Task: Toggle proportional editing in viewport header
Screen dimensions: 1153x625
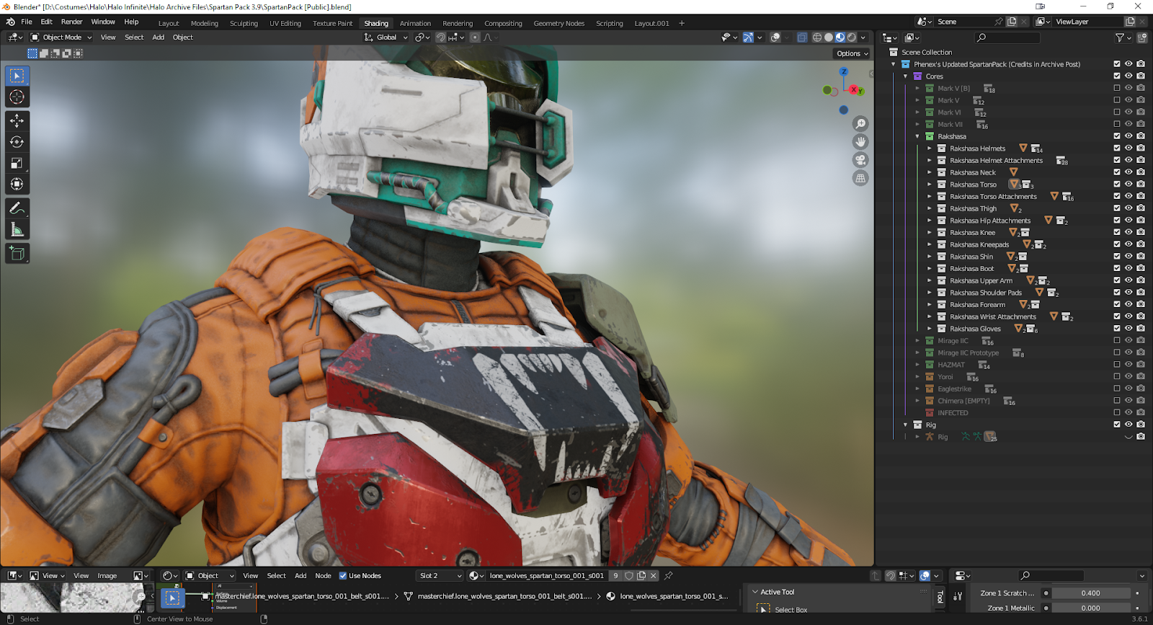Action: pos(475,37)
